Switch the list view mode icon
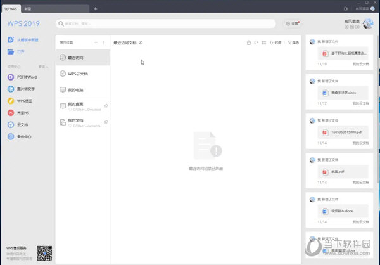 (264, 42)
